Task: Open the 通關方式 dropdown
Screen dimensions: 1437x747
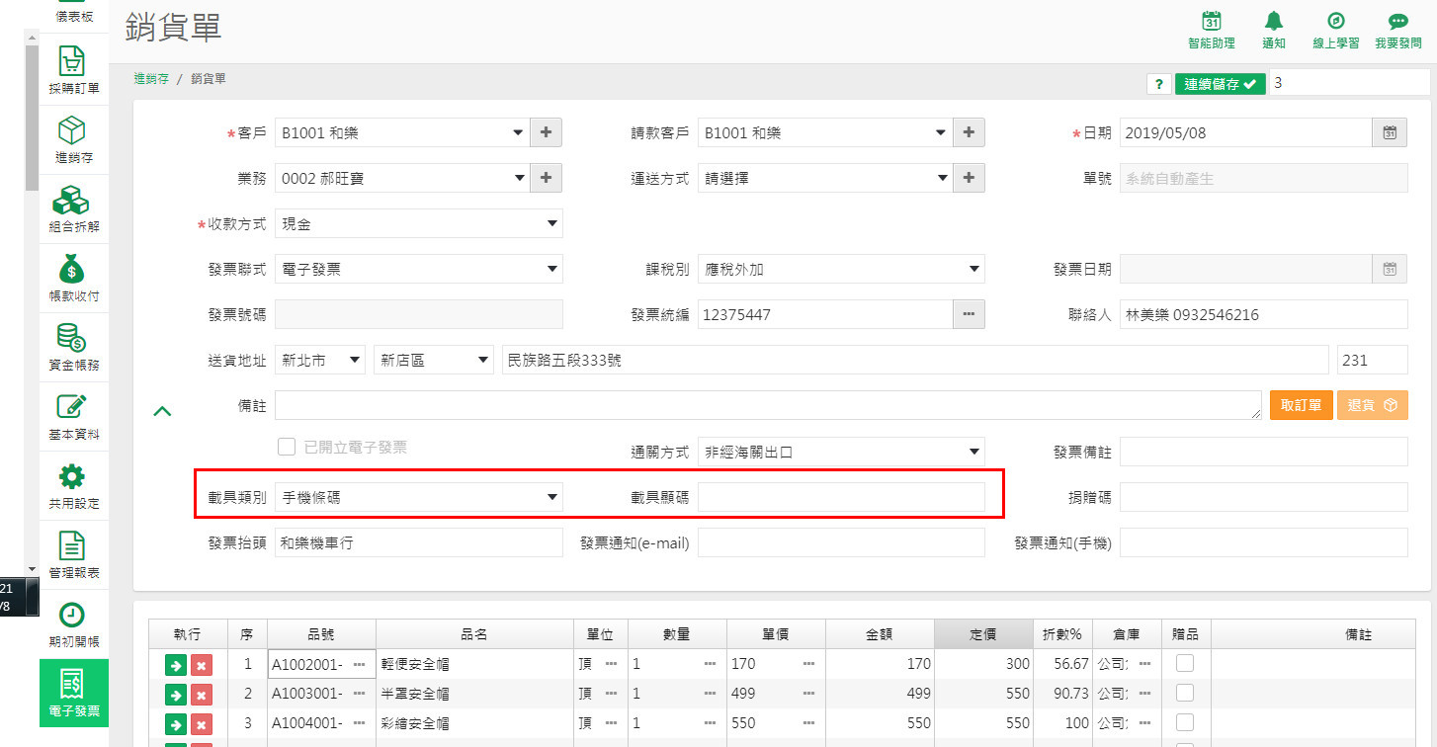Action: [x=841, y=452]
